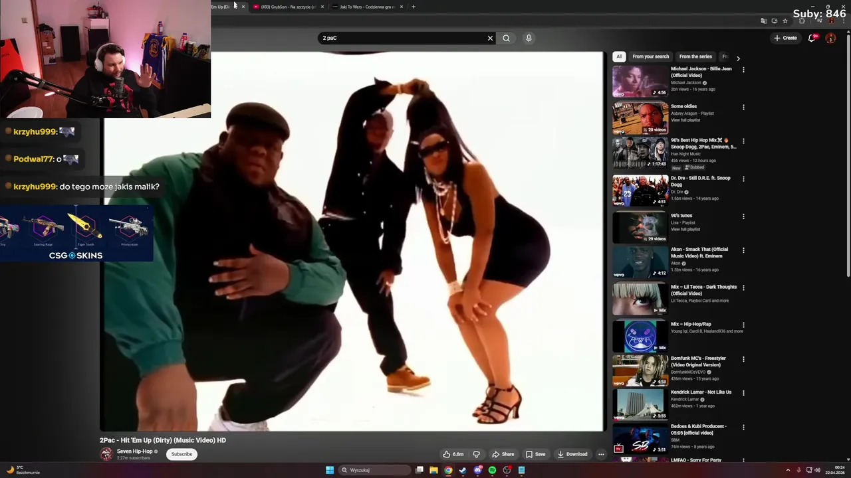851x478 pixels.
Task: Show more filter chips with right arrow
Action: [x=738, y=58]
